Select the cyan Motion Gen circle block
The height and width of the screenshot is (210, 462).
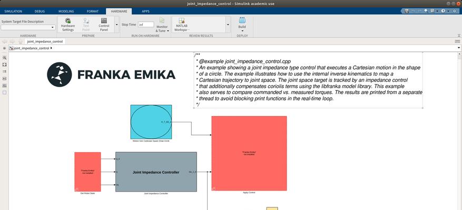[x=151, y=122]
